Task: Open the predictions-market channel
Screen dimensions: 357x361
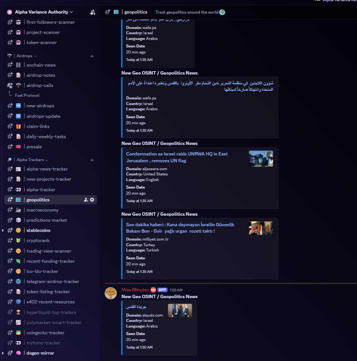Action: click(x=46, y=220)
